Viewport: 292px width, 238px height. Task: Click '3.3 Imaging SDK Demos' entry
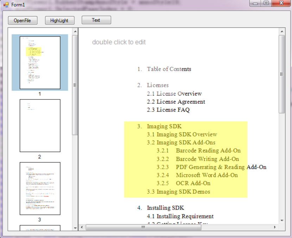178,192
